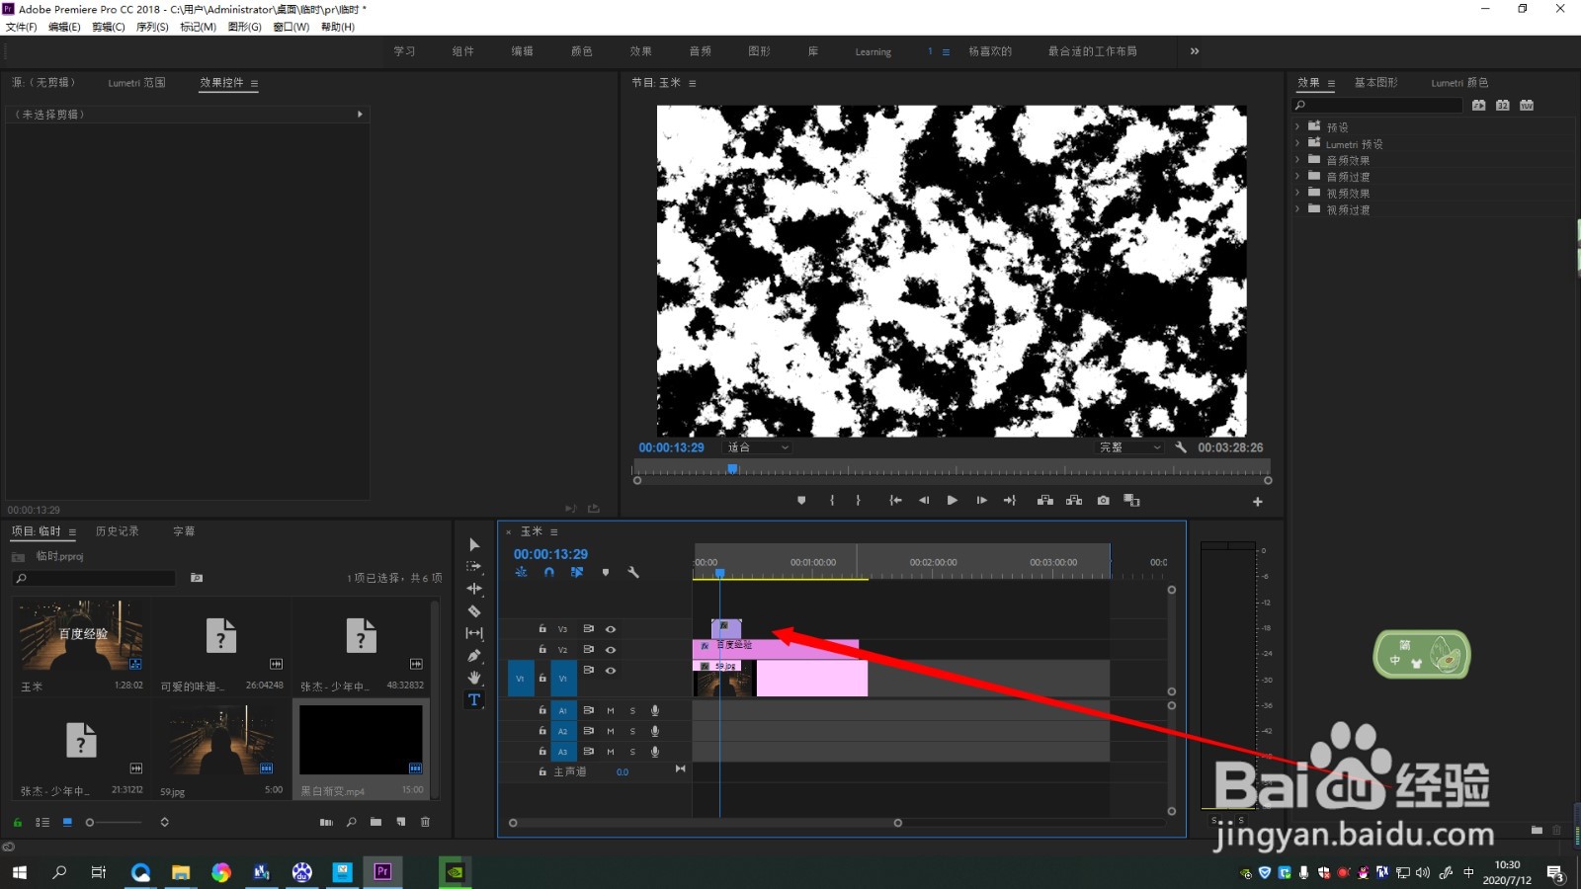Play the sequence in the program monitor
The height and width of the screenshot is (889, 1581).
952,501
